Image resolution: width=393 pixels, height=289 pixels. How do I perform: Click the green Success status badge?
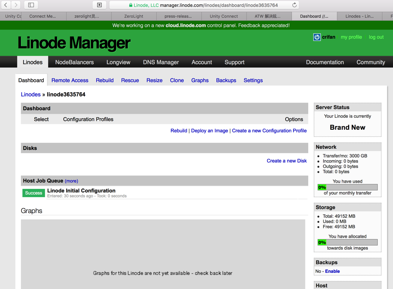coord(33,193)
